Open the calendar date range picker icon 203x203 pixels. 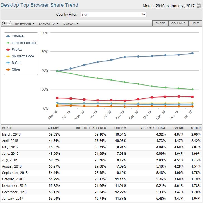tap(199, 6)
